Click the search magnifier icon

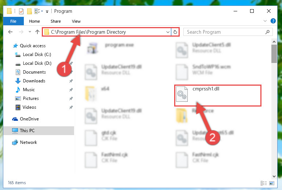pyautogui.click(x=267, y=32)
